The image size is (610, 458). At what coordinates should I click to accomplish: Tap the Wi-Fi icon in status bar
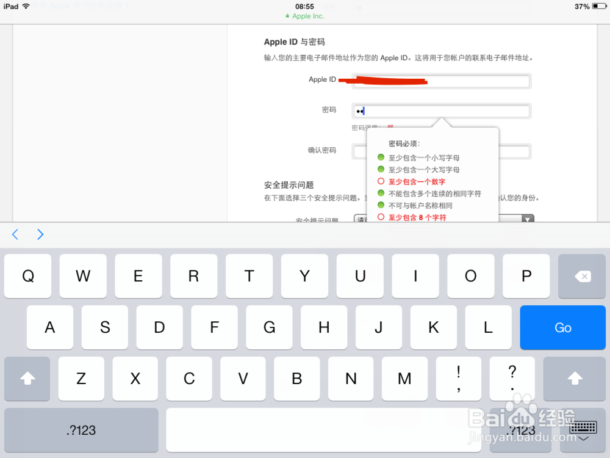coord(26,6)
